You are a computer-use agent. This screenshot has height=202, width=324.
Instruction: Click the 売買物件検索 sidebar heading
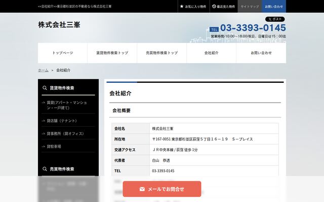click(62, 169)
